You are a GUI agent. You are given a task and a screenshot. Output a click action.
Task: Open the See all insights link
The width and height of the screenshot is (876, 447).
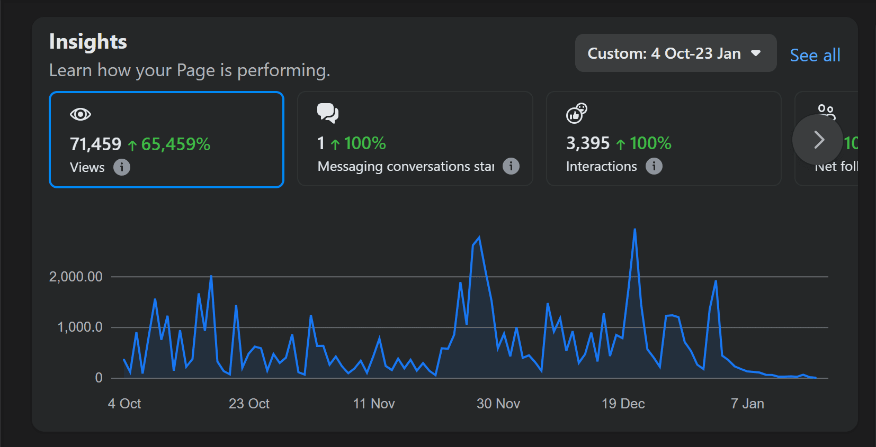[815, 55]
